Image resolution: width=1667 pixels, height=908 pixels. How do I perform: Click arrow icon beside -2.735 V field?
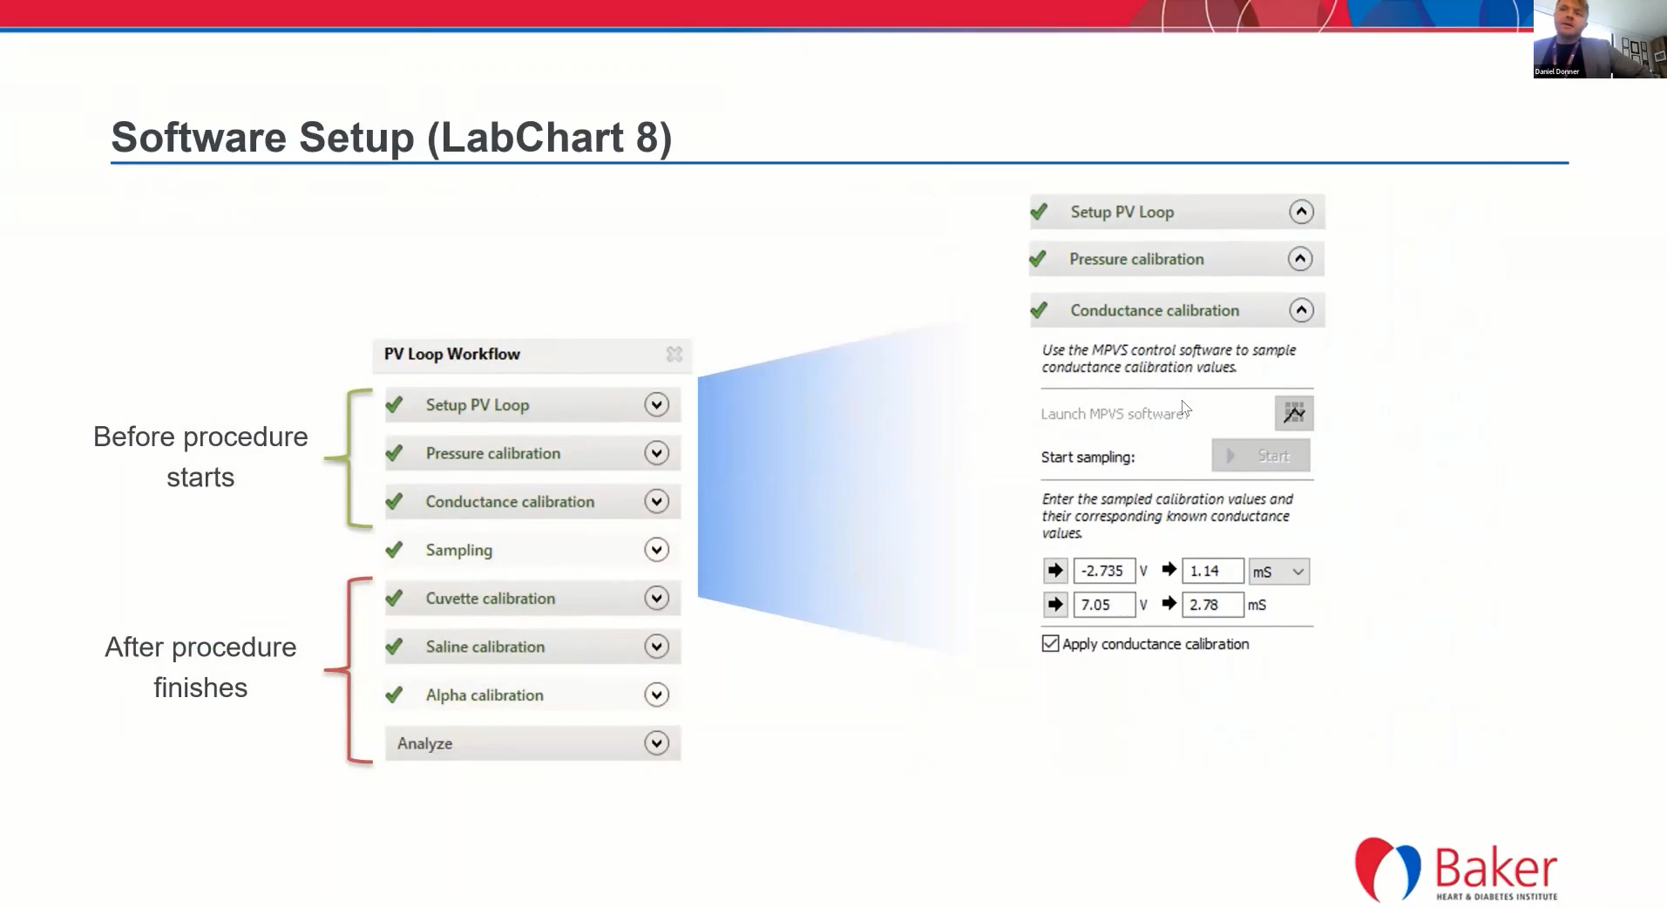(1055, 571)
